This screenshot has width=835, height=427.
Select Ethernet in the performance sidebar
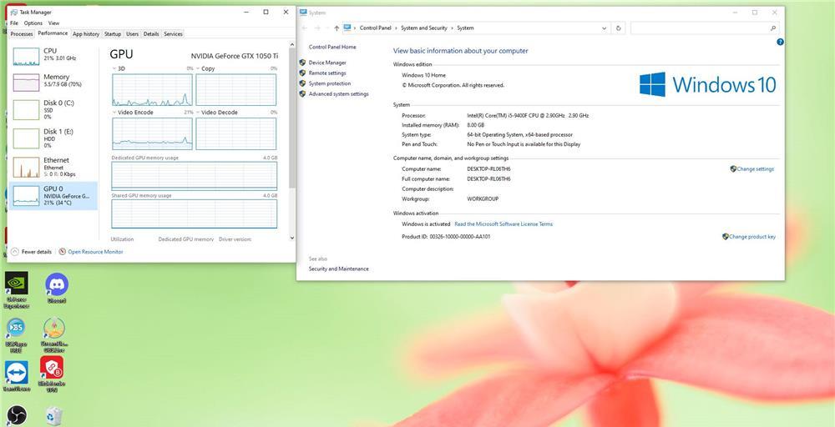point(53,167)
